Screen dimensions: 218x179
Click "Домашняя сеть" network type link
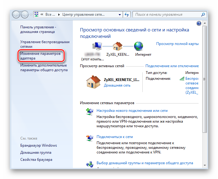point(117,85)
